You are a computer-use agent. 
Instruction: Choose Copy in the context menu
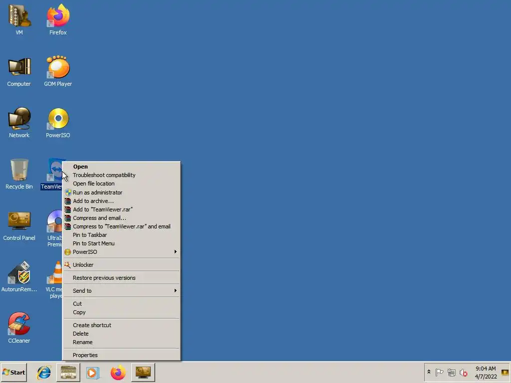point(121,312)
